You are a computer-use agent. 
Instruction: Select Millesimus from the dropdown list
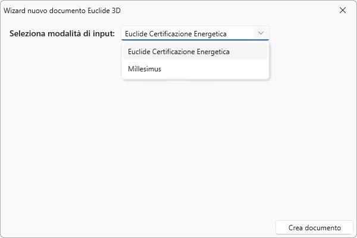(x=145, y=69)
